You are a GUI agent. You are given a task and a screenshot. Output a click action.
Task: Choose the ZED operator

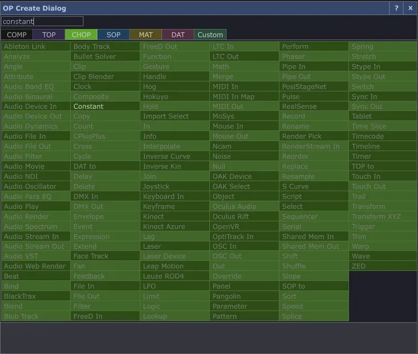pos(383,266)
